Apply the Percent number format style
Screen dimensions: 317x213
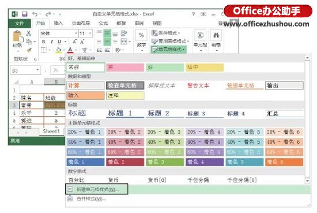pyautogui.click(x=85, y=180)
